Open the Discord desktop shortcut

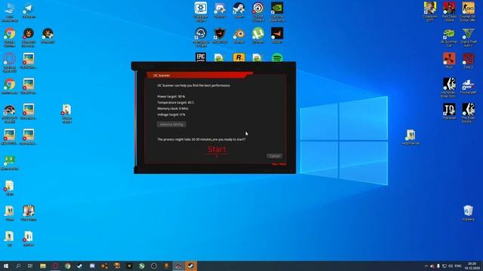pos(220,11)
